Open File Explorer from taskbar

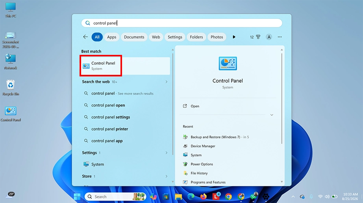[178, 197]
